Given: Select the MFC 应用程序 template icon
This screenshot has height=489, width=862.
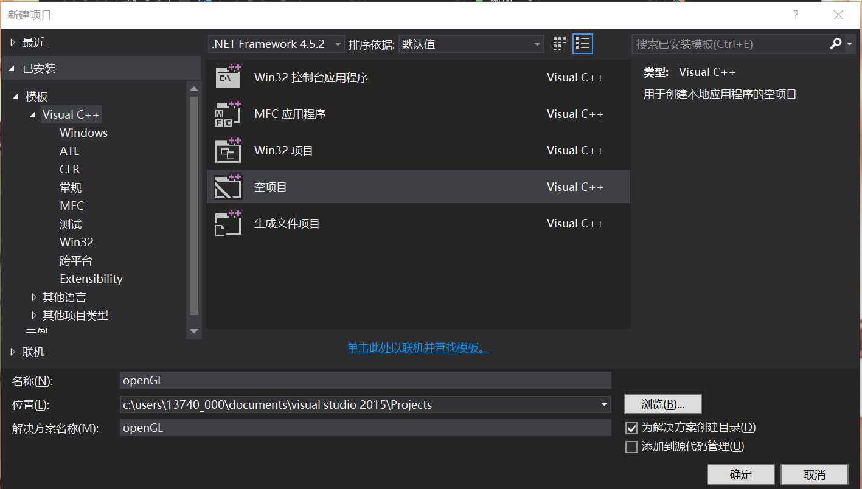Looking at the screenshot, I should (x=229, y=114).
